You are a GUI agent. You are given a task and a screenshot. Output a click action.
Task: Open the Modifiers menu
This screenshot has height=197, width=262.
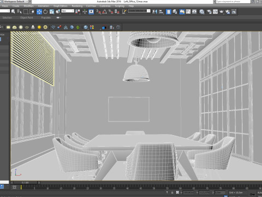28,6
